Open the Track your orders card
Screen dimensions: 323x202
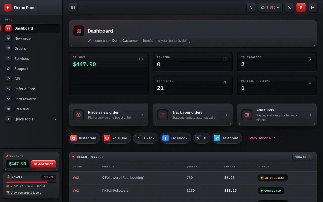click(x=193, y=115)
